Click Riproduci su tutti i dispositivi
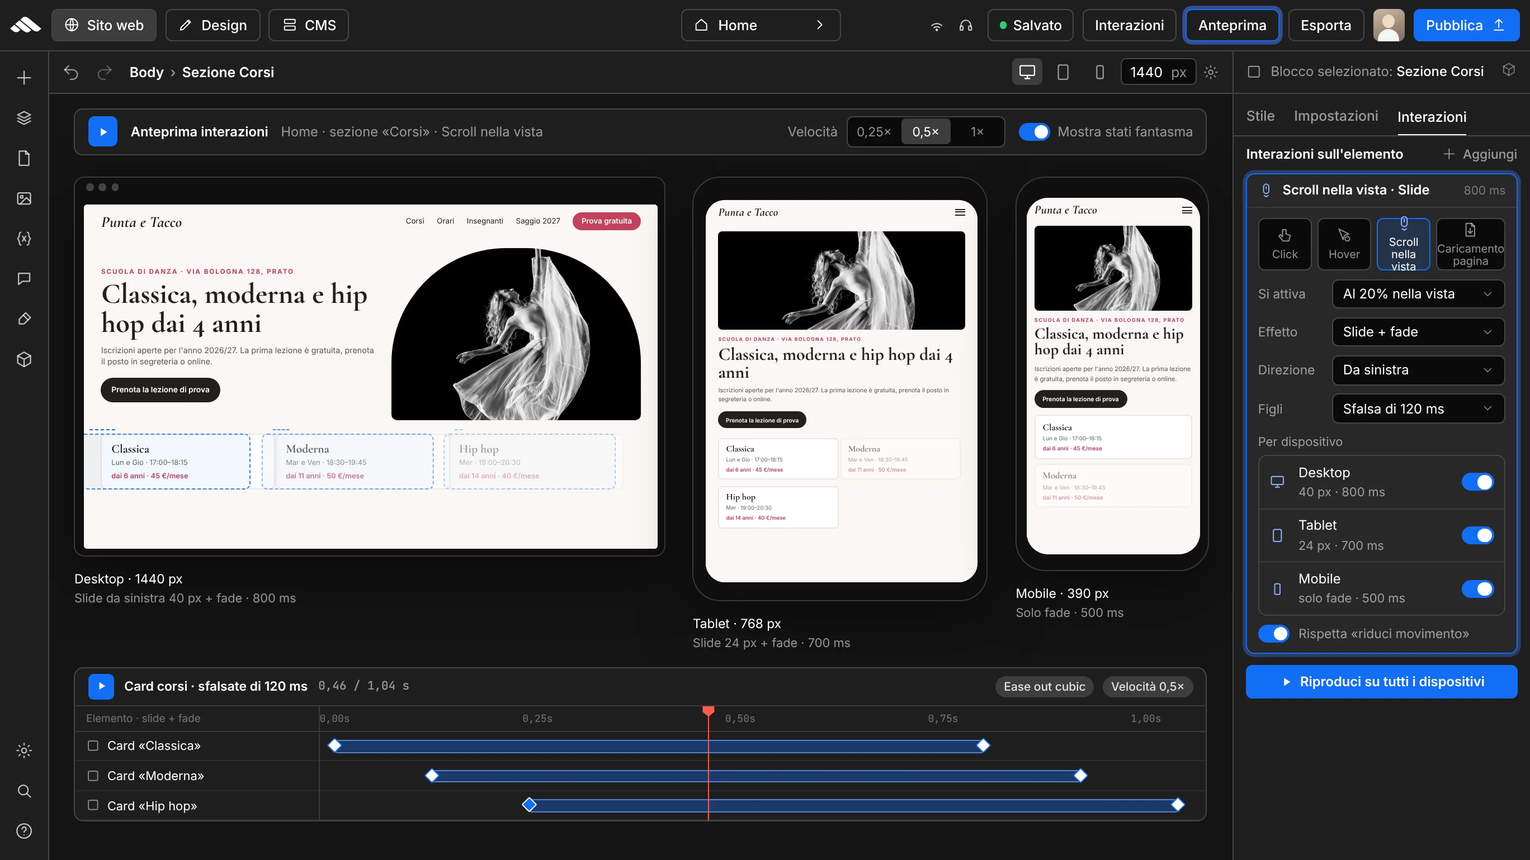The image size is (1530, 860). [x=1381, y=682]
